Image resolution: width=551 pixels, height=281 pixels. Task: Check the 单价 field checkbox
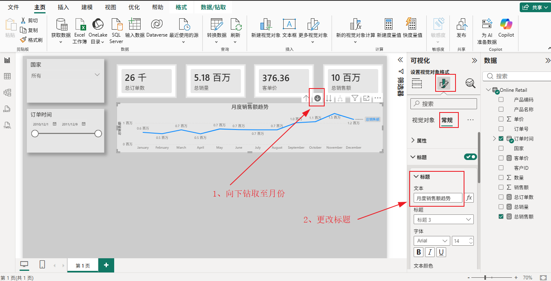click(x=501, y=119)
